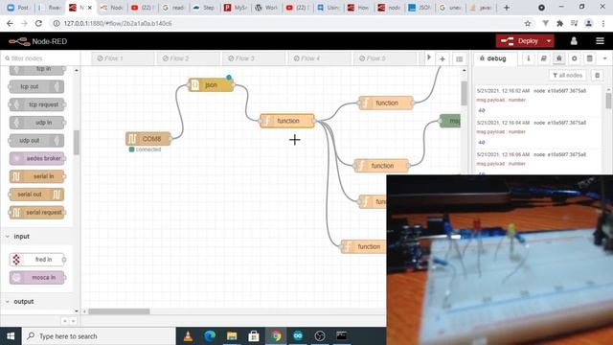
Task: Open File Explorer from the taskbar
Action: (x=232, y=336)
